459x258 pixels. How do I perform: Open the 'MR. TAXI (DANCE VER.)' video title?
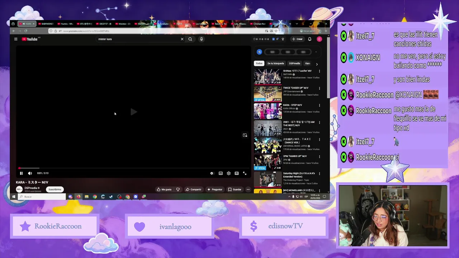point(297,140)
